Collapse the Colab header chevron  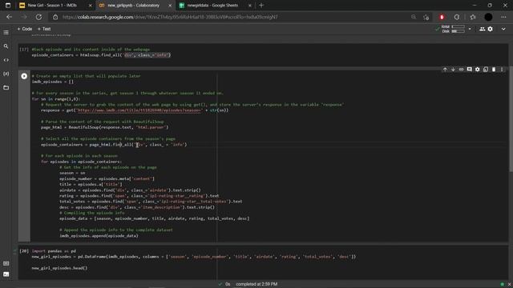pyautogui.click(x=503, y=29)
